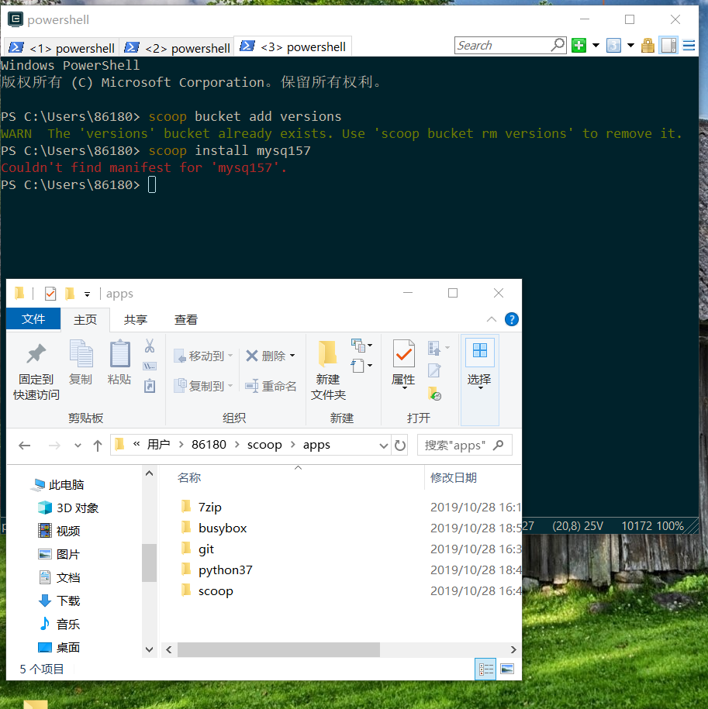The height and width of the screenshot is (709, 708).
Task: Navigate up with the up-arrow button
Action: tap(95, 444)
